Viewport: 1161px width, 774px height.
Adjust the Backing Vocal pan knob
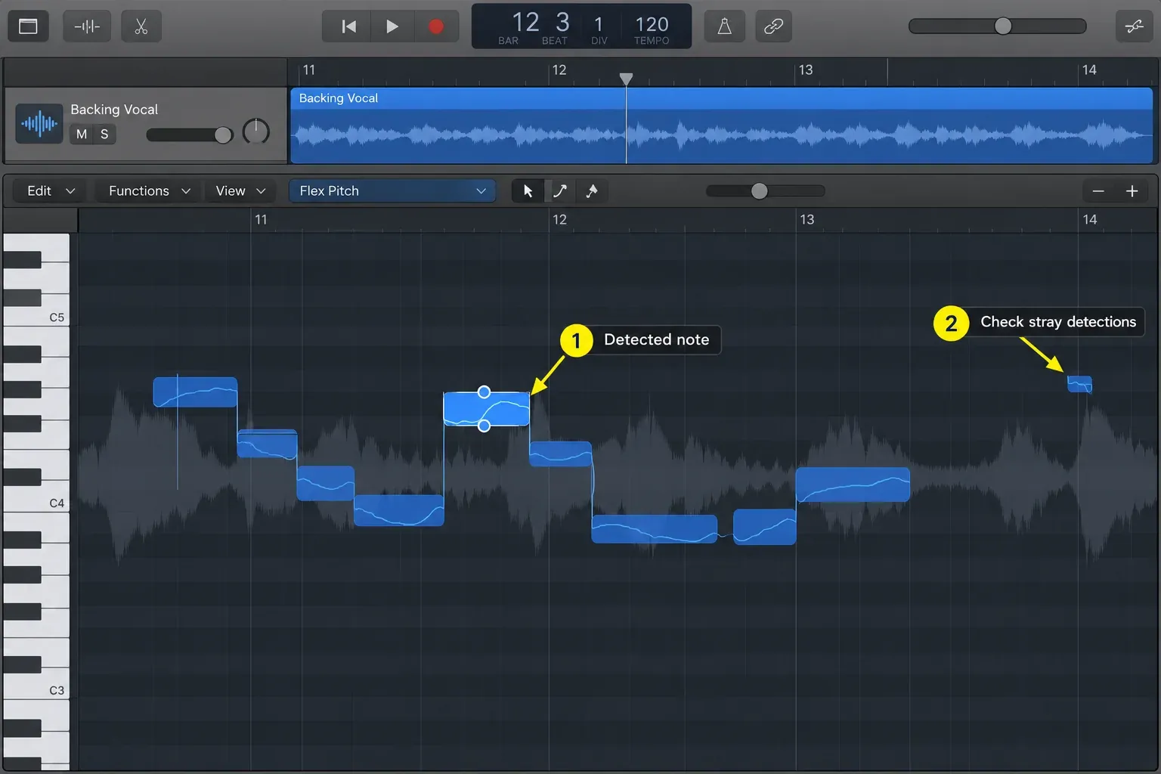(x=256, y=132)
